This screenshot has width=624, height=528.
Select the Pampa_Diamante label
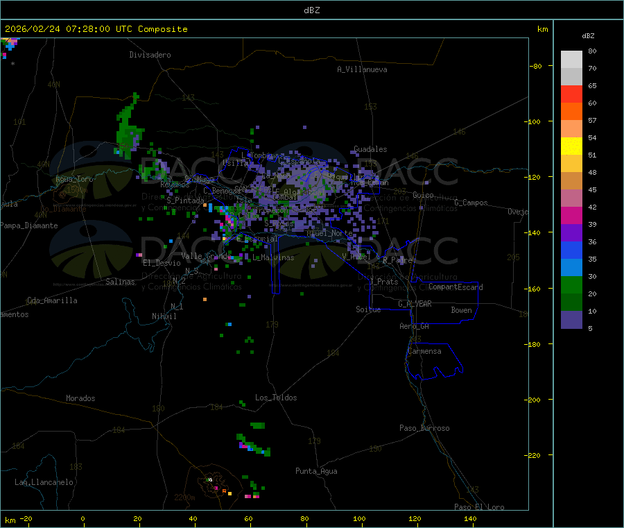coord(29,225)
